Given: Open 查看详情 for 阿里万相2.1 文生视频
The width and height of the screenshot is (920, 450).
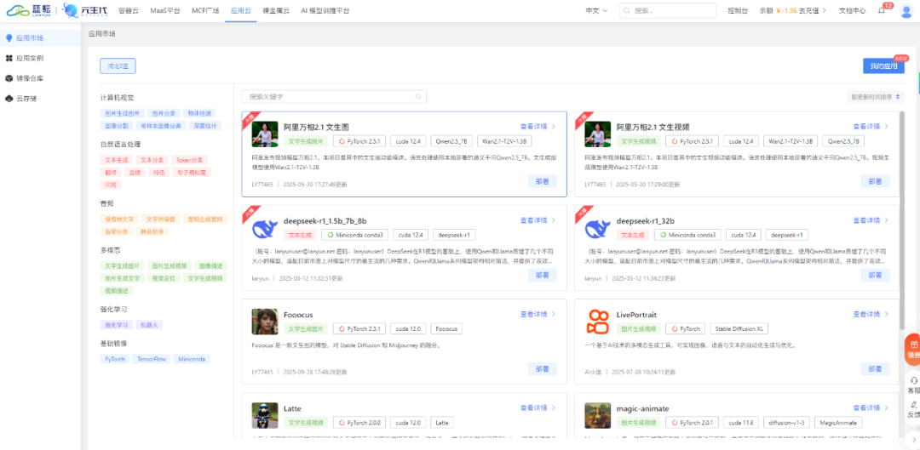Looking at the screenshot, I should point(871,126).
